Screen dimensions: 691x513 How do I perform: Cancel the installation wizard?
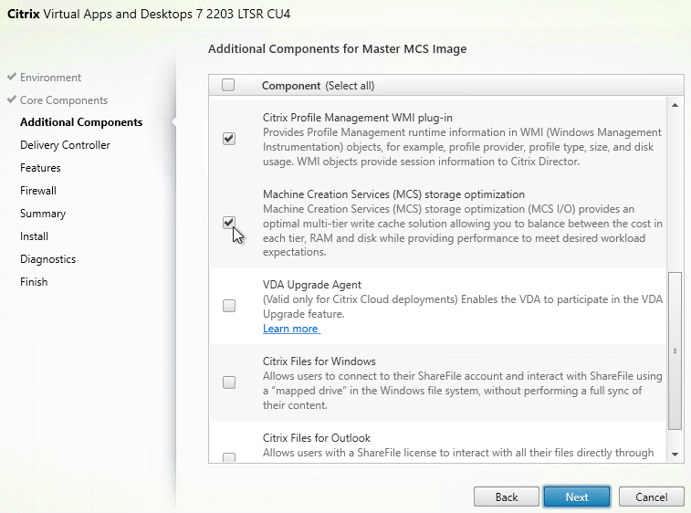[652, 497]
